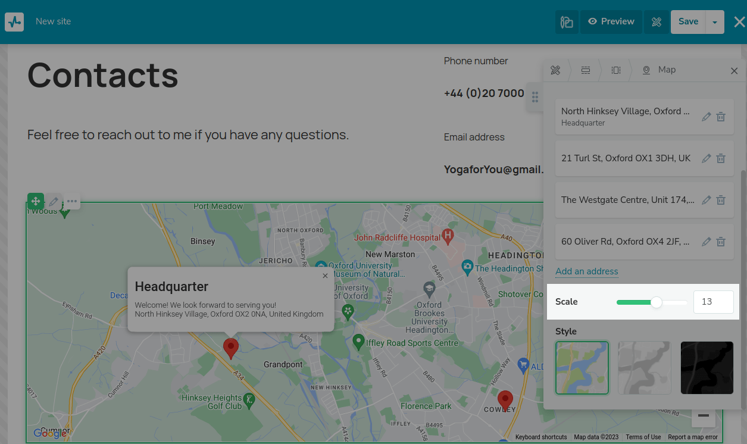Click the pencil icon for 21 Turl St address
The height and width of the screenshot is (444, 747).
point(707,158)
